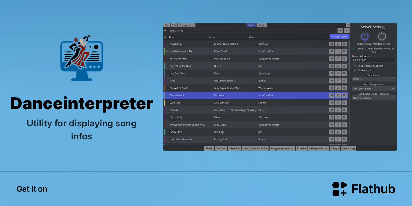Viewport: 412px width, 206px height.
Task: Click the Blank button at bottom
Action: 209,148
